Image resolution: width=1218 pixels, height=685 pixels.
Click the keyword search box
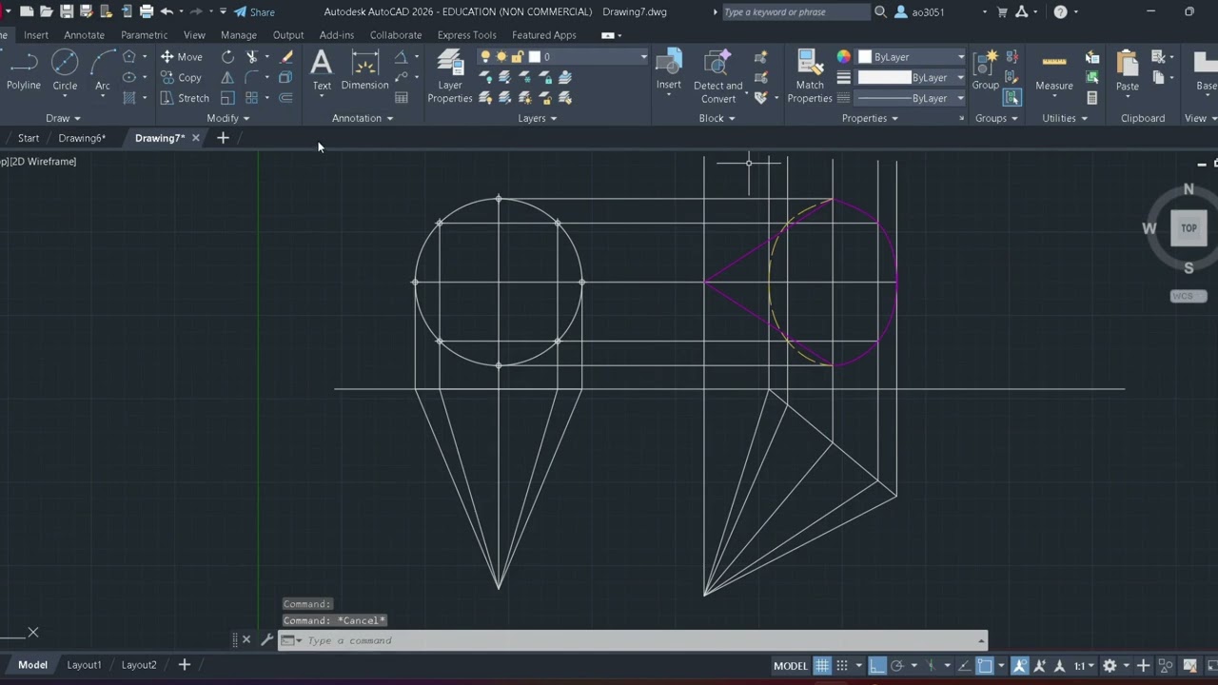(x=795, y=12)
